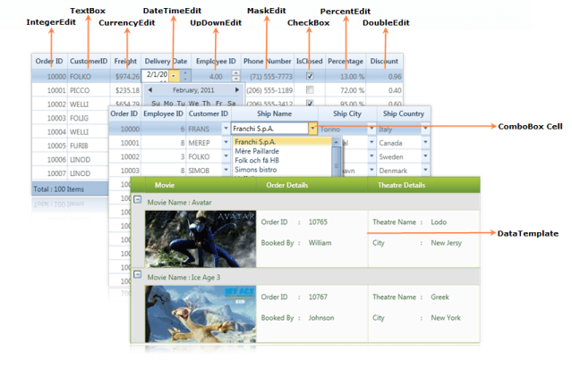Image resolution: width=572 pixels, height=368 pixels.
Task: Select the 72.00 % percentage cell
Action: pos(346,90)
